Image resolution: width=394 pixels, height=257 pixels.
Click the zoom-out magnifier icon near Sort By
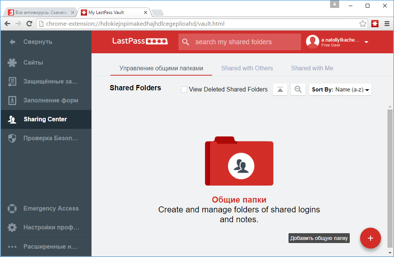tap(298, 89)
